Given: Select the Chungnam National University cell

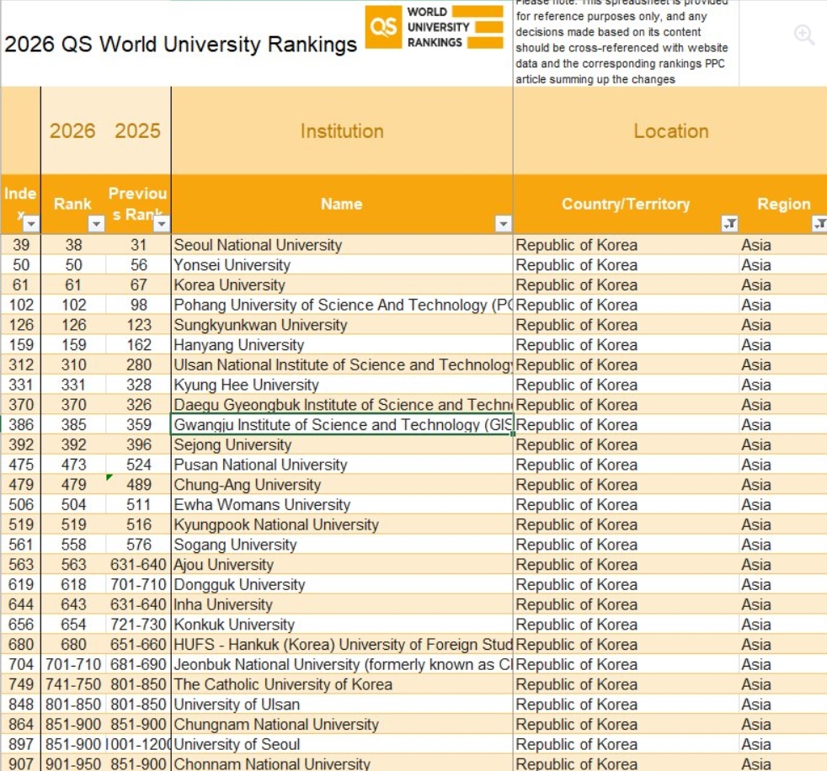Looking at the screenshot, I should click(342, 726).
